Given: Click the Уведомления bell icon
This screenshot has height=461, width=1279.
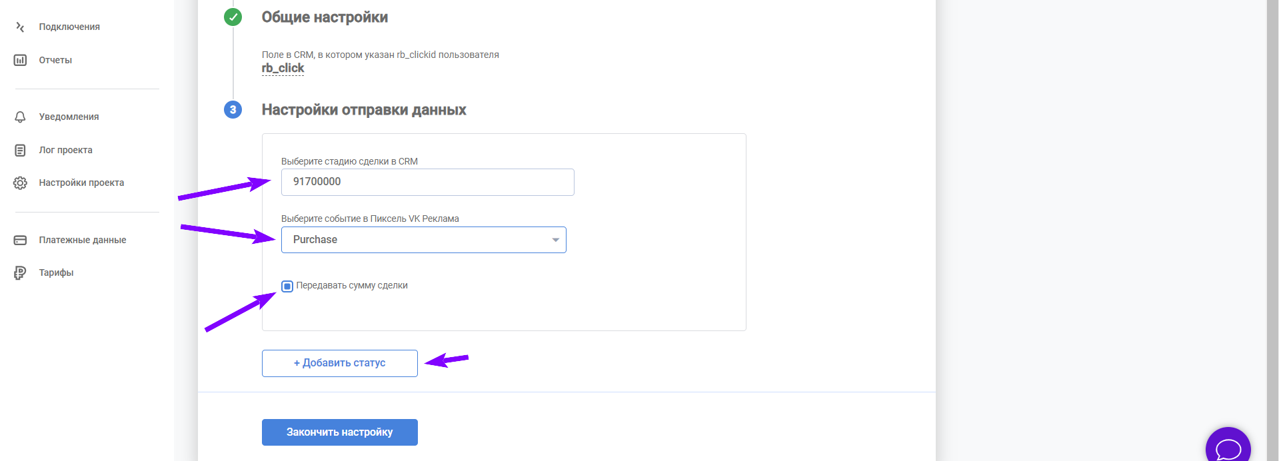Looking at the screenshot, I should point(20,117).
